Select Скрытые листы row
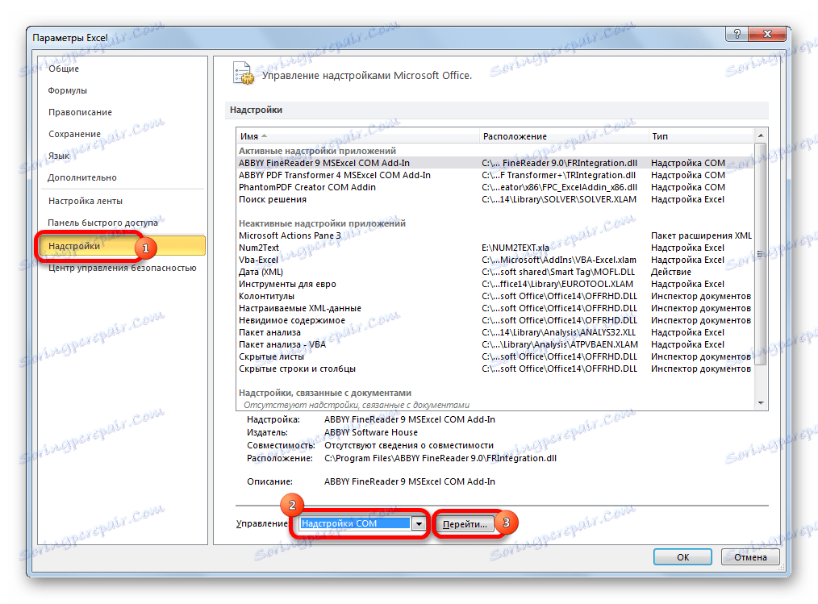 [x=495, y=356]
